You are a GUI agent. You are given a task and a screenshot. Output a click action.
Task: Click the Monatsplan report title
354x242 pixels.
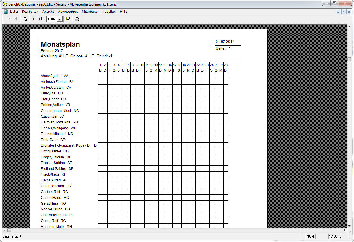(60, 44)
